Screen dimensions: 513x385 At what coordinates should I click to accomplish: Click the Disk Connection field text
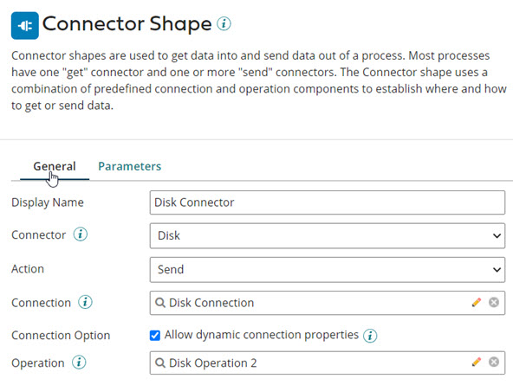211,303
